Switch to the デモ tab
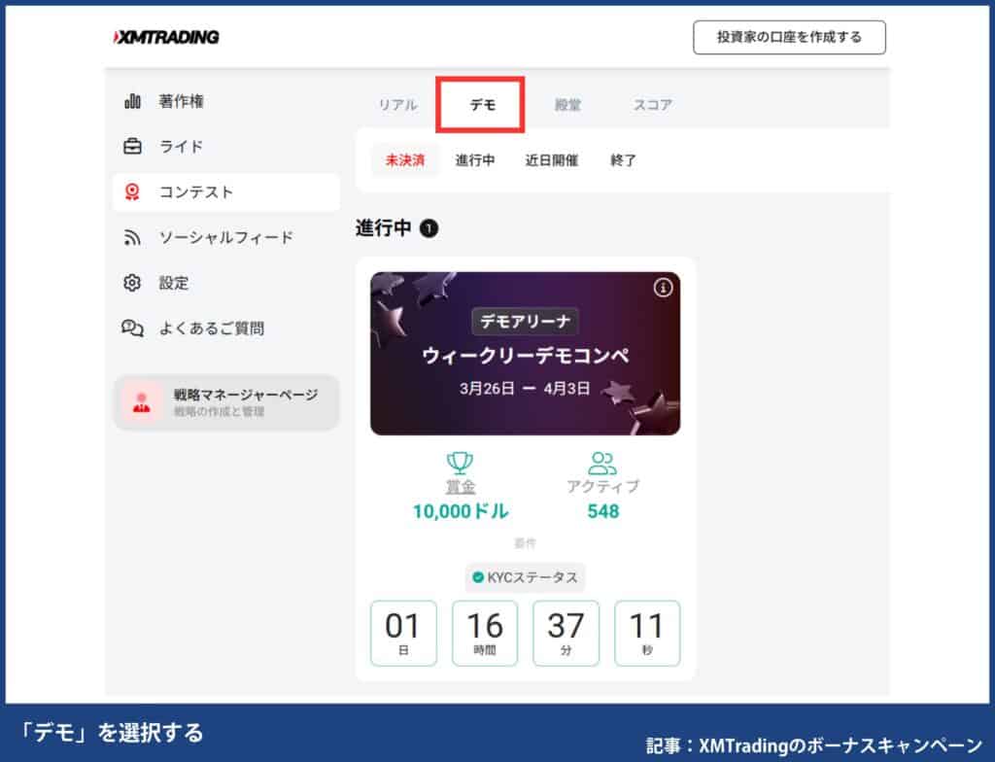995x762 pixels. [x=482, y=105]
